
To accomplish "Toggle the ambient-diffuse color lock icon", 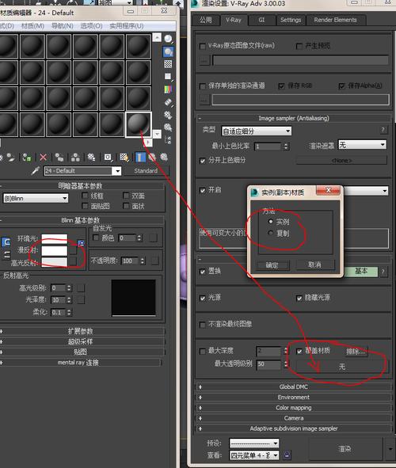I will pyautogui.click(x=6, y=242).
